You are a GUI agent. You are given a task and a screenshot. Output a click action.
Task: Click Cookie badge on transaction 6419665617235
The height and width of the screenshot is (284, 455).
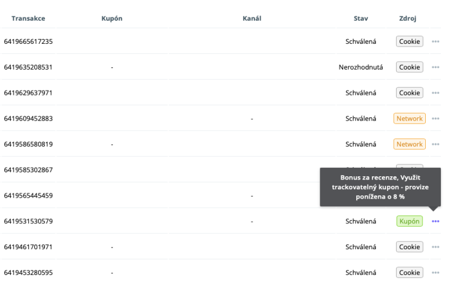tap(410, 42)
